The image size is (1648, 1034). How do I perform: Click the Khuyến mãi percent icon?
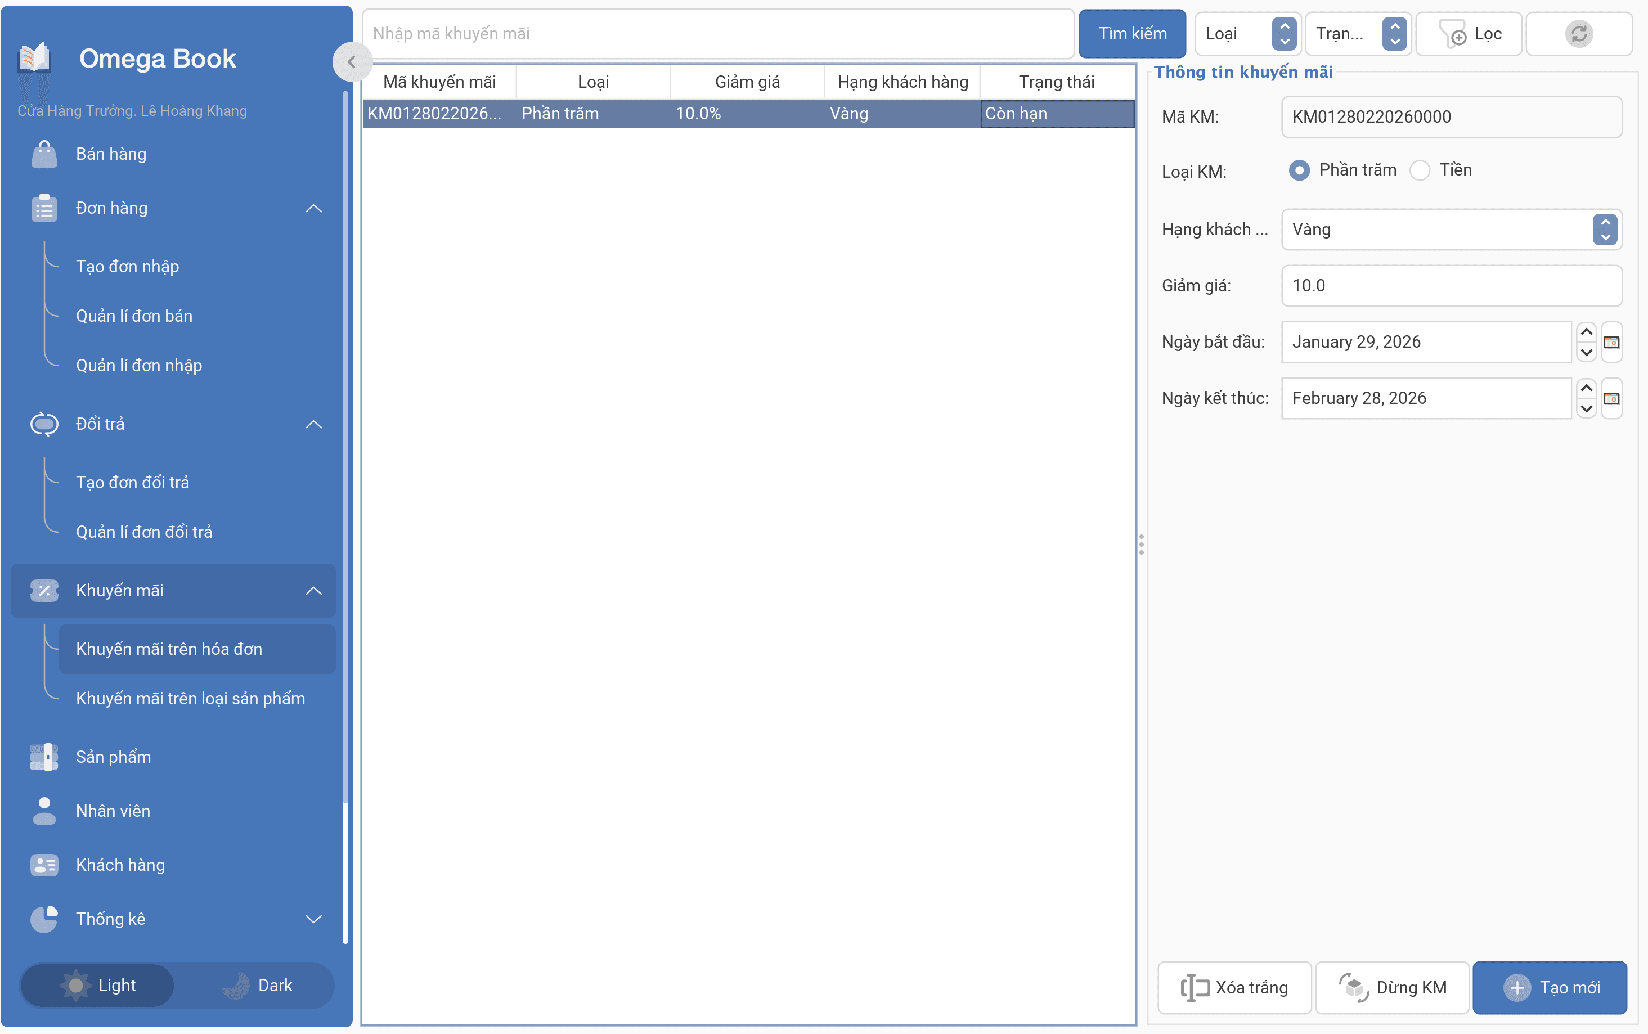click(x=44, y=590)
